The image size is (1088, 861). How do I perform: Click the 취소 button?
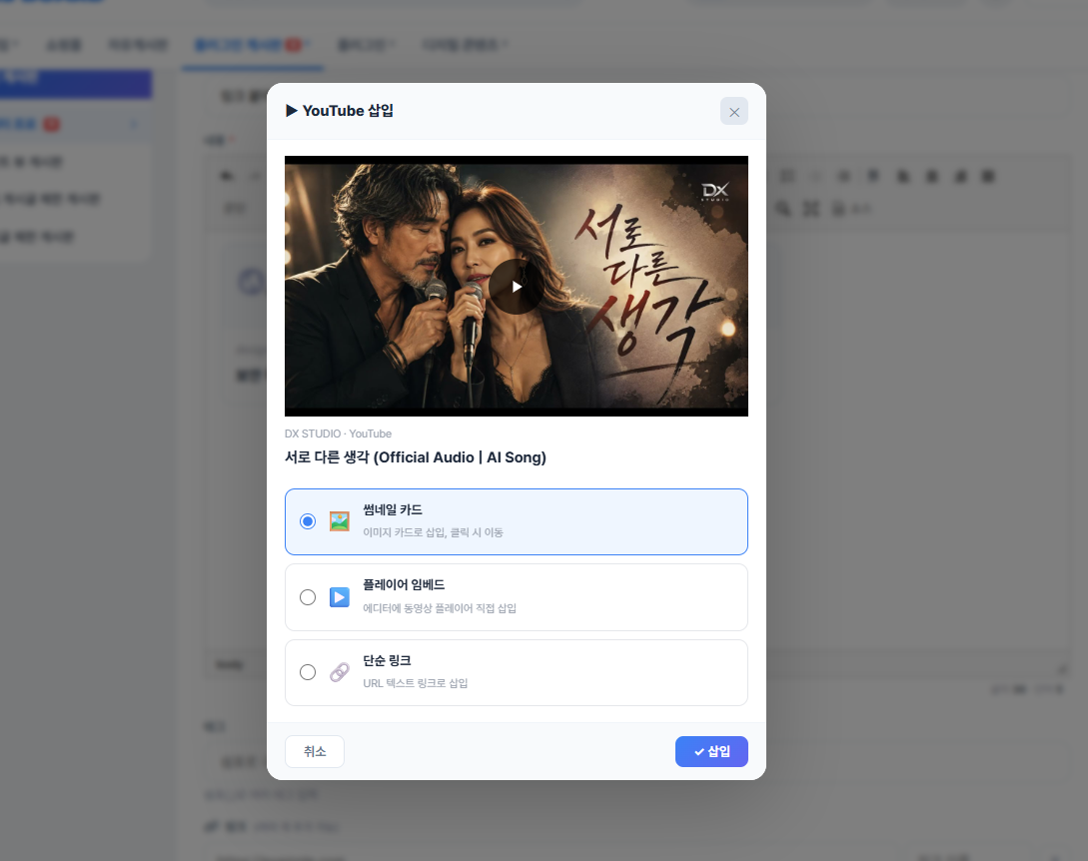[x=315, y=751]
